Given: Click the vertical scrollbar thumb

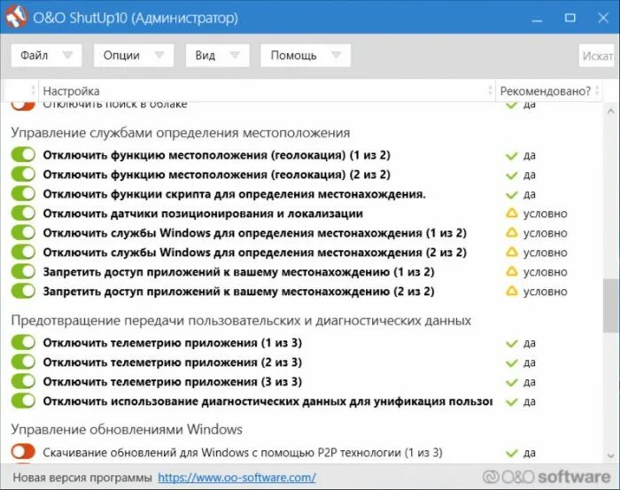Looking at the screenshot, I should coord(610,306).
